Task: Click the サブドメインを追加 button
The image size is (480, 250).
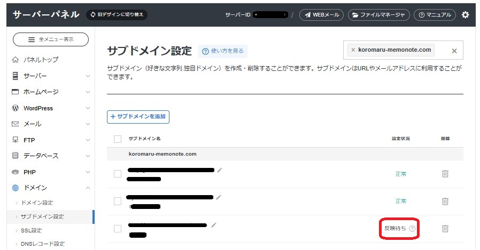Action: tap(138, 116)
